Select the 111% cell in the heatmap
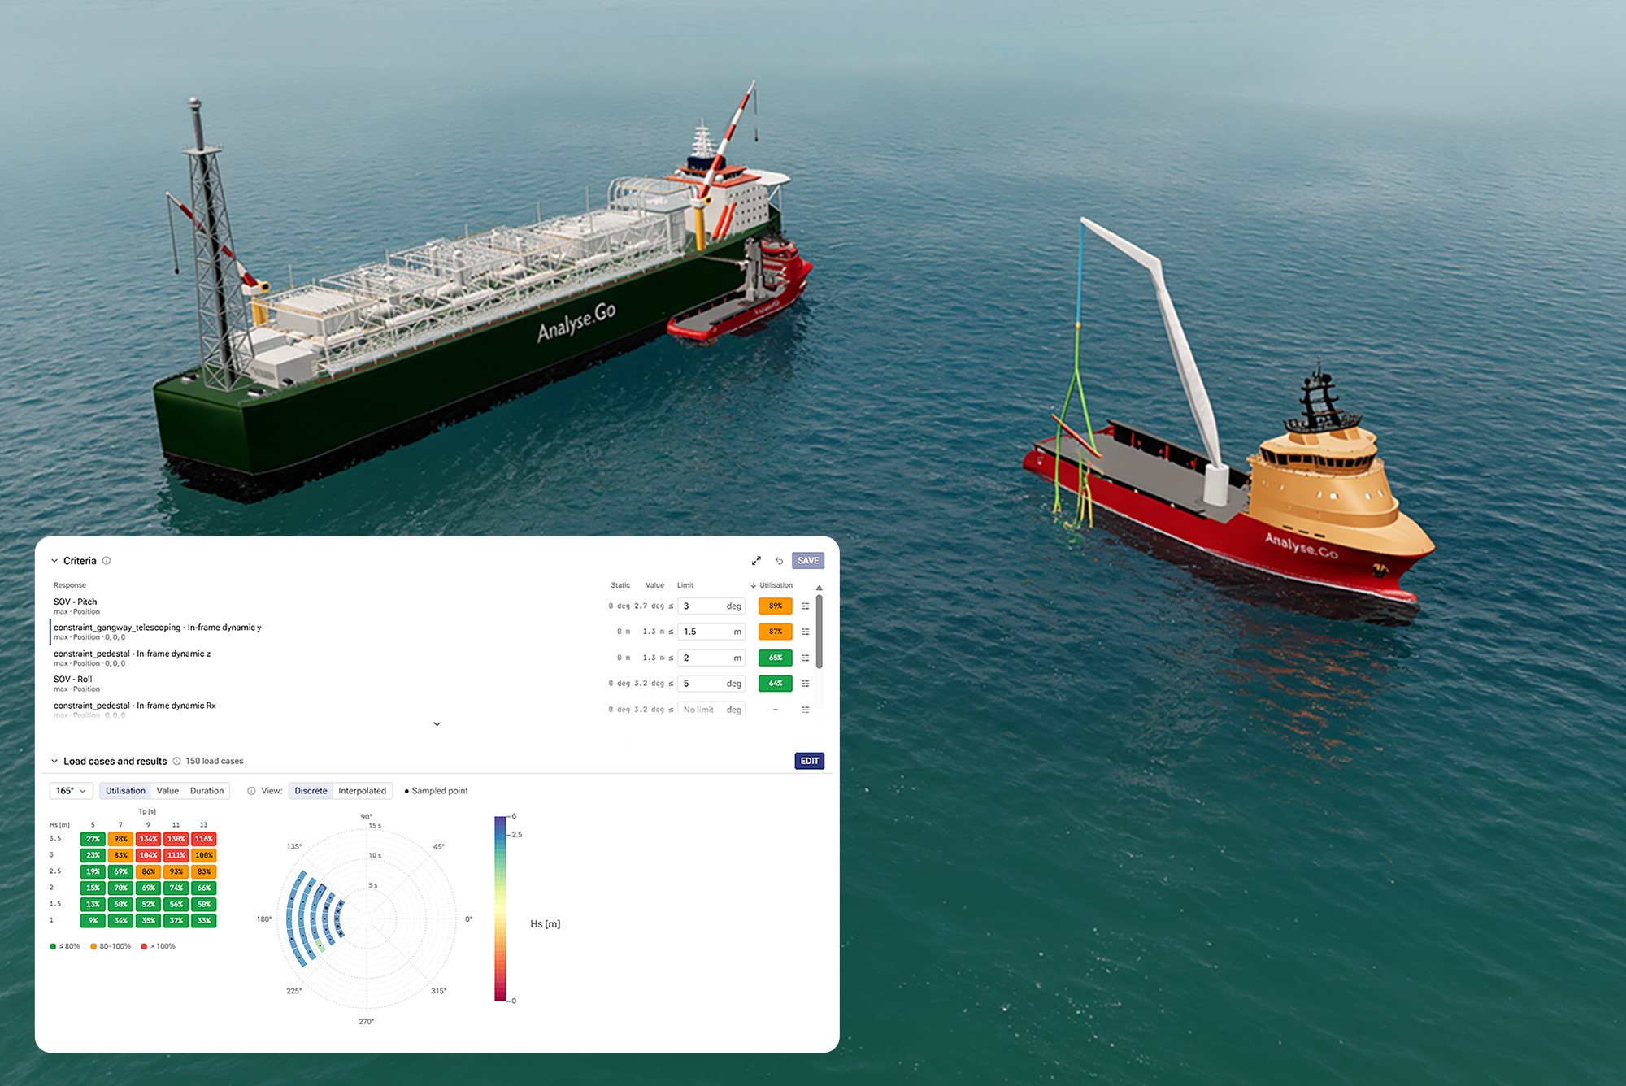1626x1086 pixels. pyautogui.click(x=176, y=855)
